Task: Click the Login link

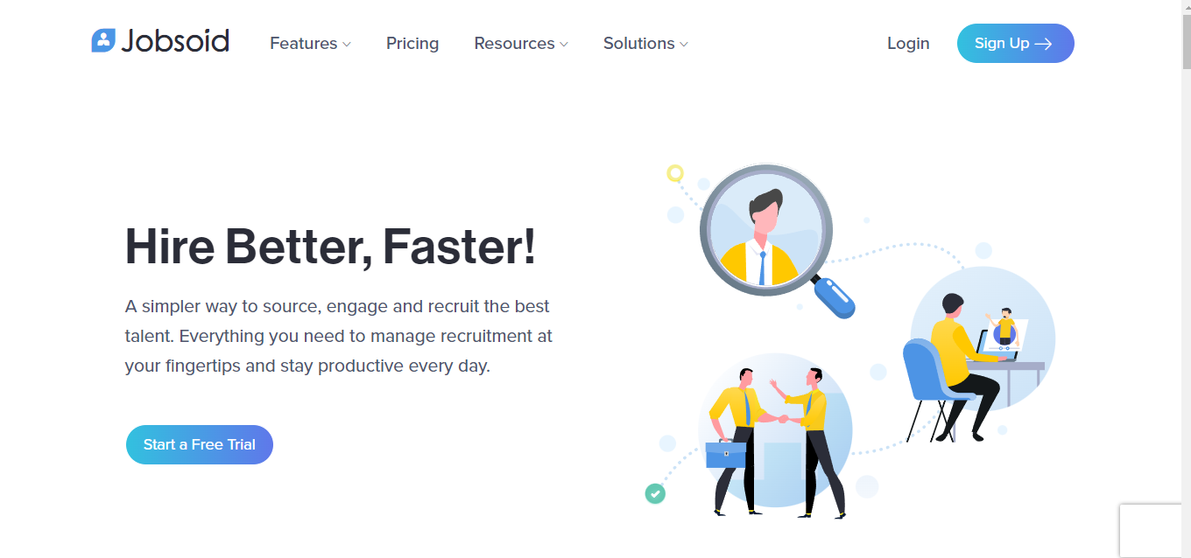Action: tap(908, 44)
